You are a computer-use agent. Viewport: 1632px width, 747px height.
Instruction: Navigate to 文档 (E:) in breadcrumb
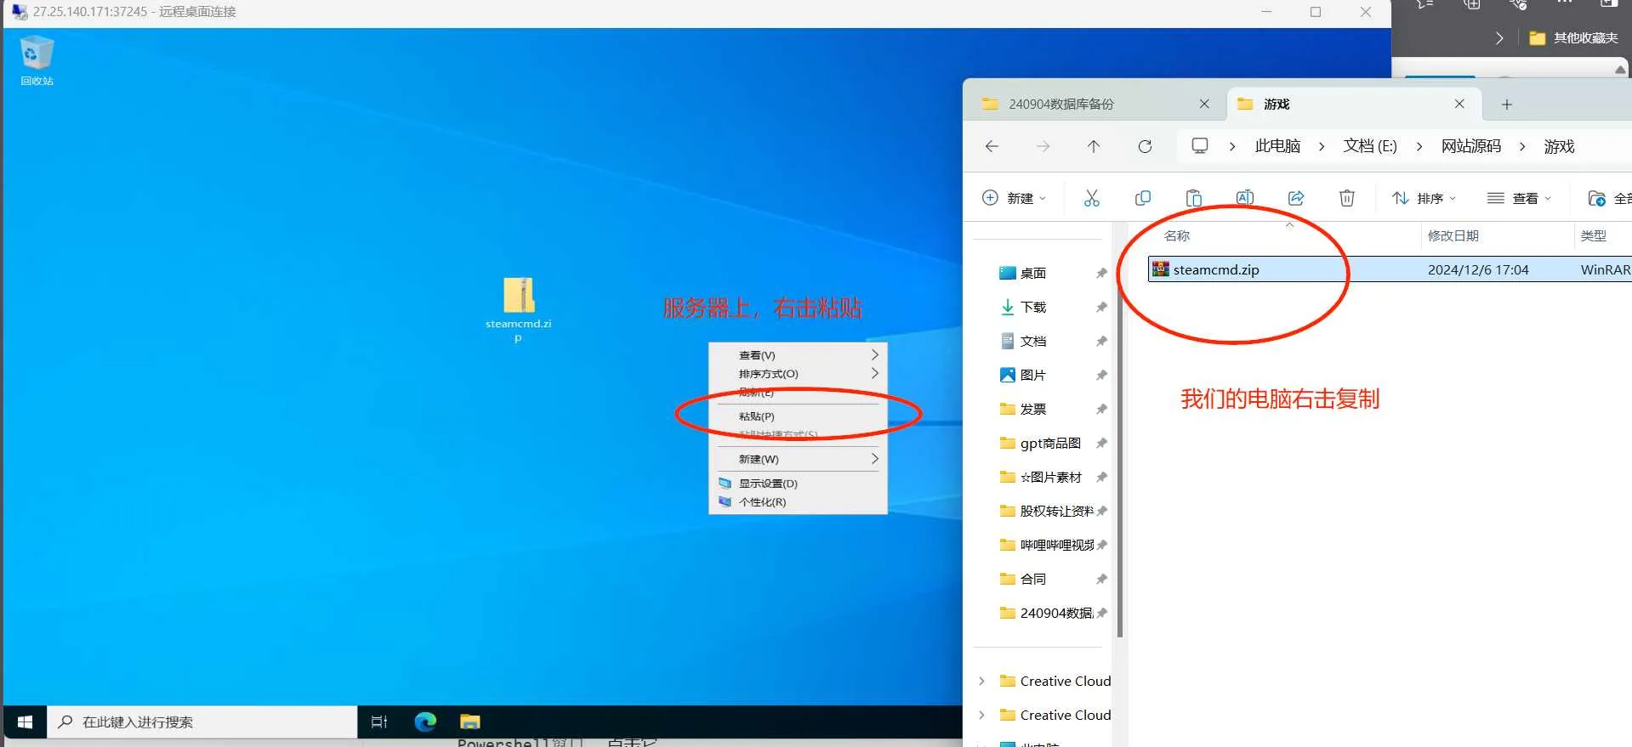click(1370, 146)
